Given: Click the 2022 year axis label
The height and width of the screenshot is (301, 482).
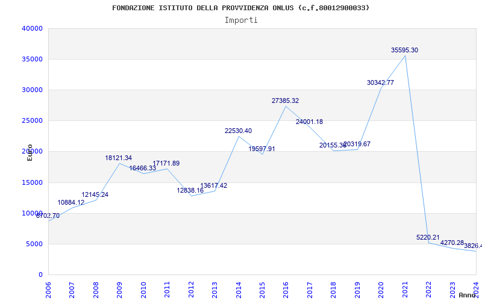Looking at the screenshot, I should (428, 290).
